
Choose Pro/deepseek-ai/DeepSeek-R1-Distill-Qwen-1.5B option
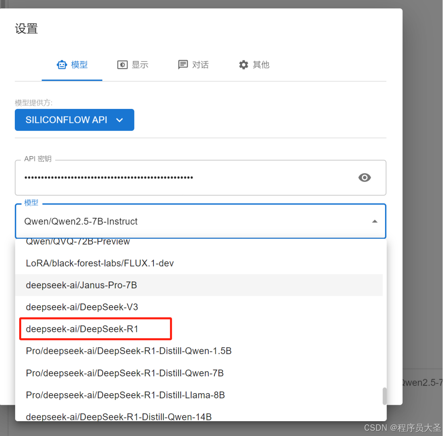pos(199,351)
